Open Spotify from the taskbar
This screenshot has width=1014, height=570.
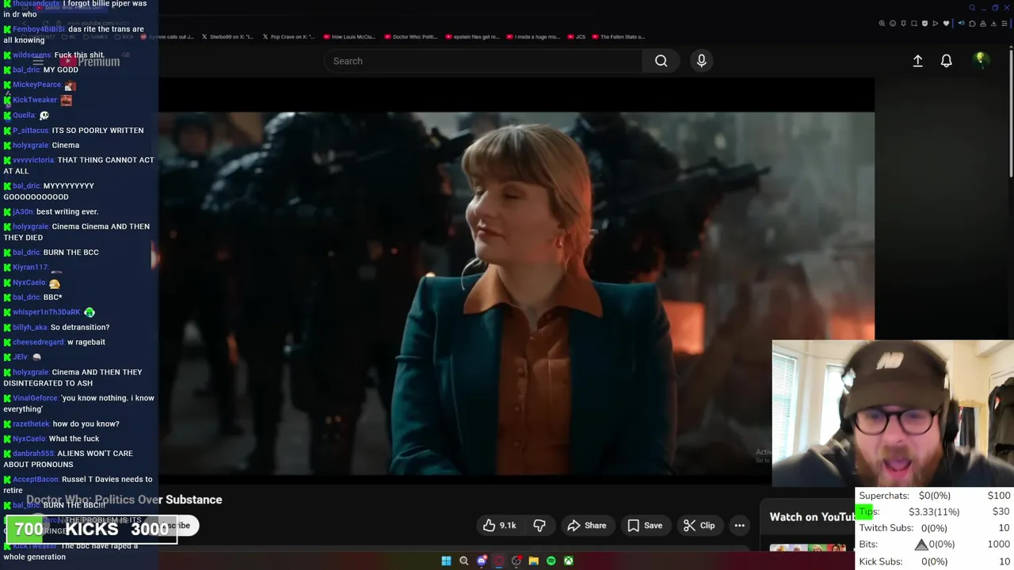click(551, 560)
